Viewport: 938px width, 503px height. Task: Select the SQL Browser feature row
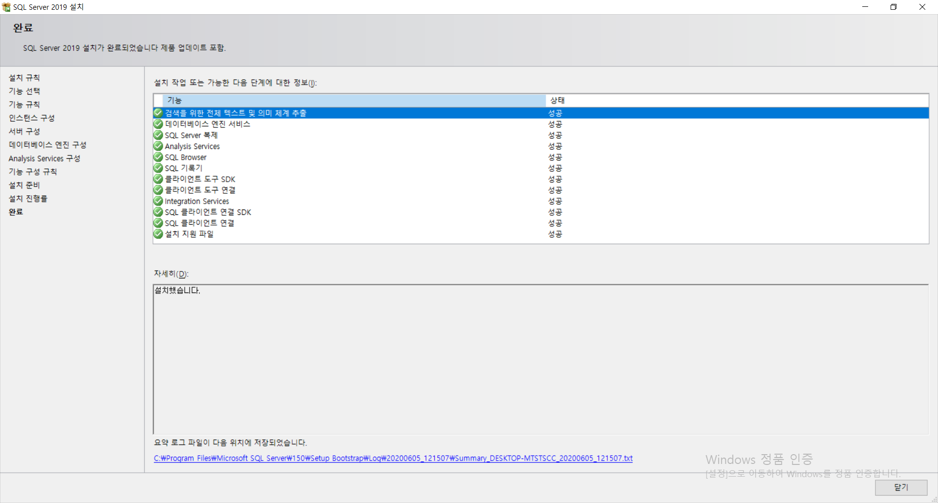(541, 157)
